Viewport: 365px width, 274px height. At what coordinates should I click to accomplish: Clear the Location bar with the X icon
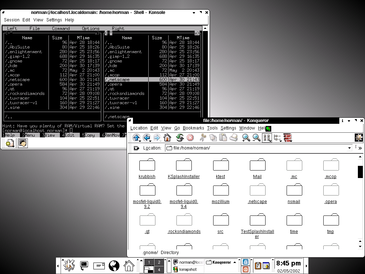137,148
